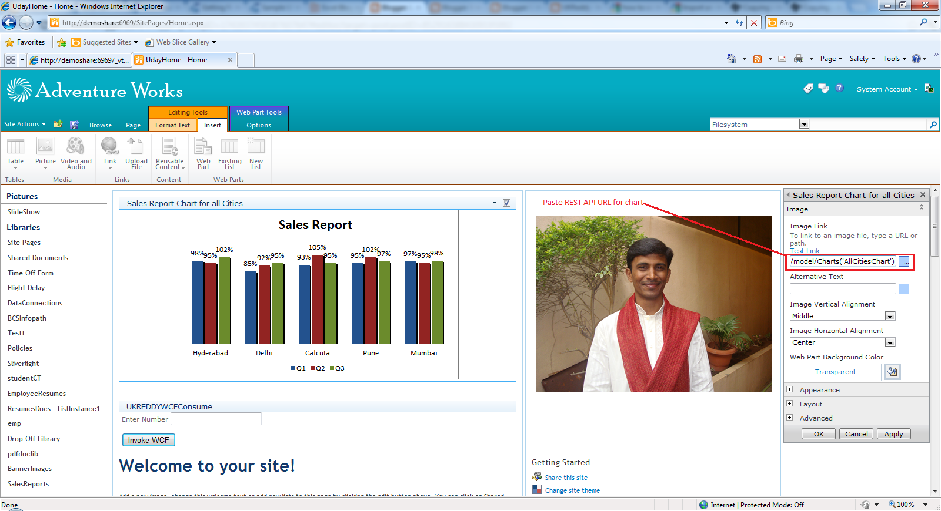
Task: Open the Filesystem search scope dropdown
Action: pyautogui.click(x=804, y=124)
